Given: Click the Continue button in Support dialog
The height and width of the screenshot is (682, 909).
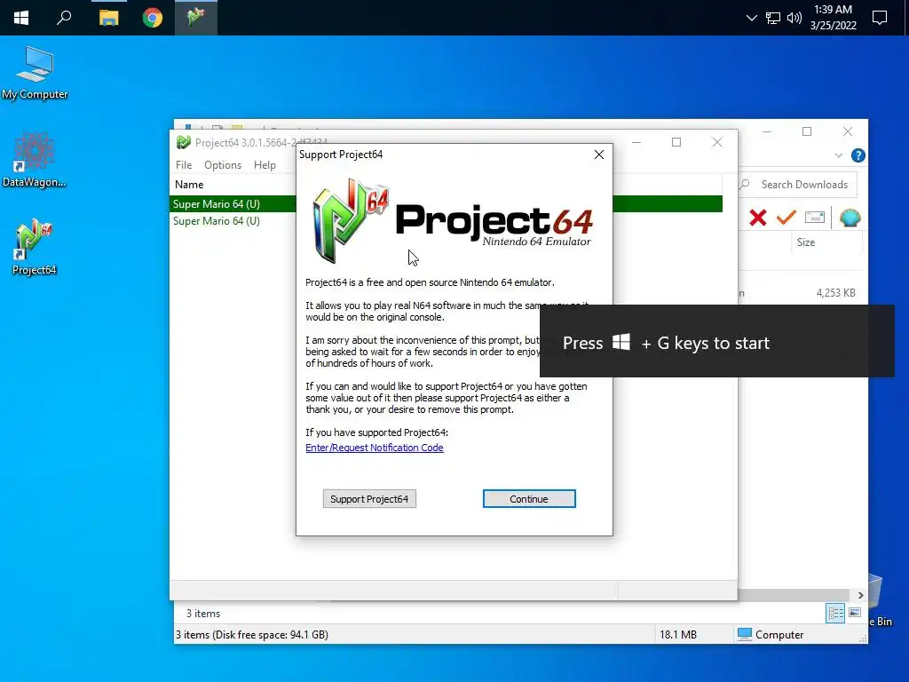Looking at the screenshot, I should (x=529, y=499).
